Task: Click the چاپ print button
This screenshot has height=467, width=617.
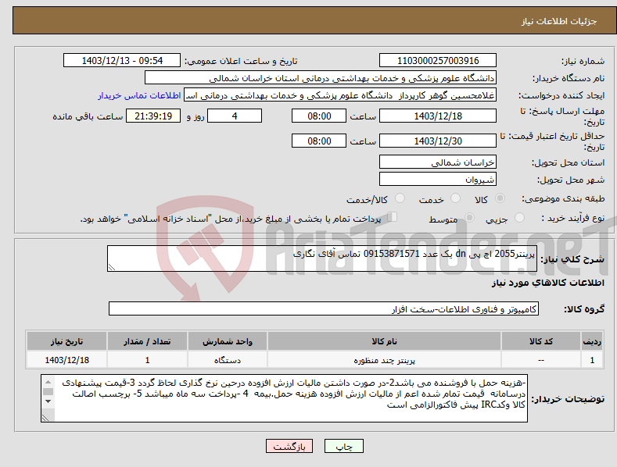Action: [344, 446]
